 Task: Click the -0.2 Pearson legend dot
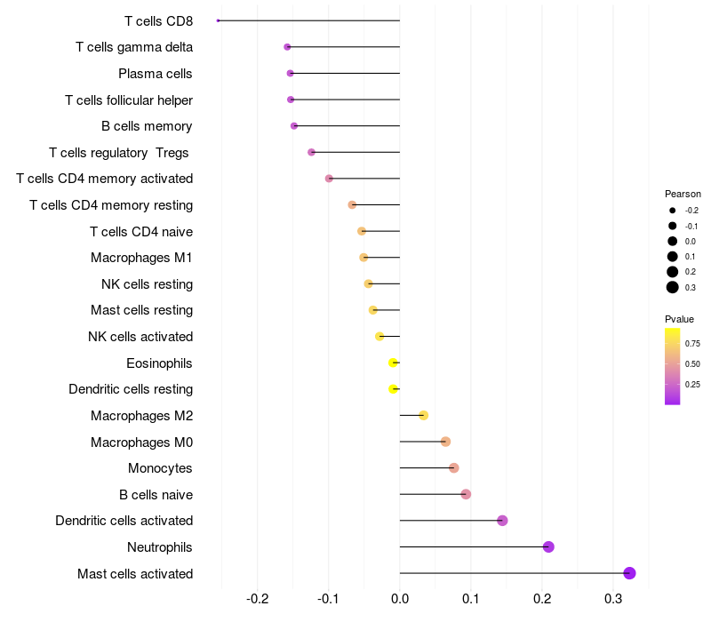[673, 211]
